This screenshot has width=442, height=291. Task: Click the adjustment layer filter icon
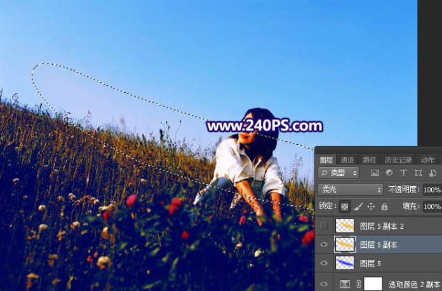(389, 173)
